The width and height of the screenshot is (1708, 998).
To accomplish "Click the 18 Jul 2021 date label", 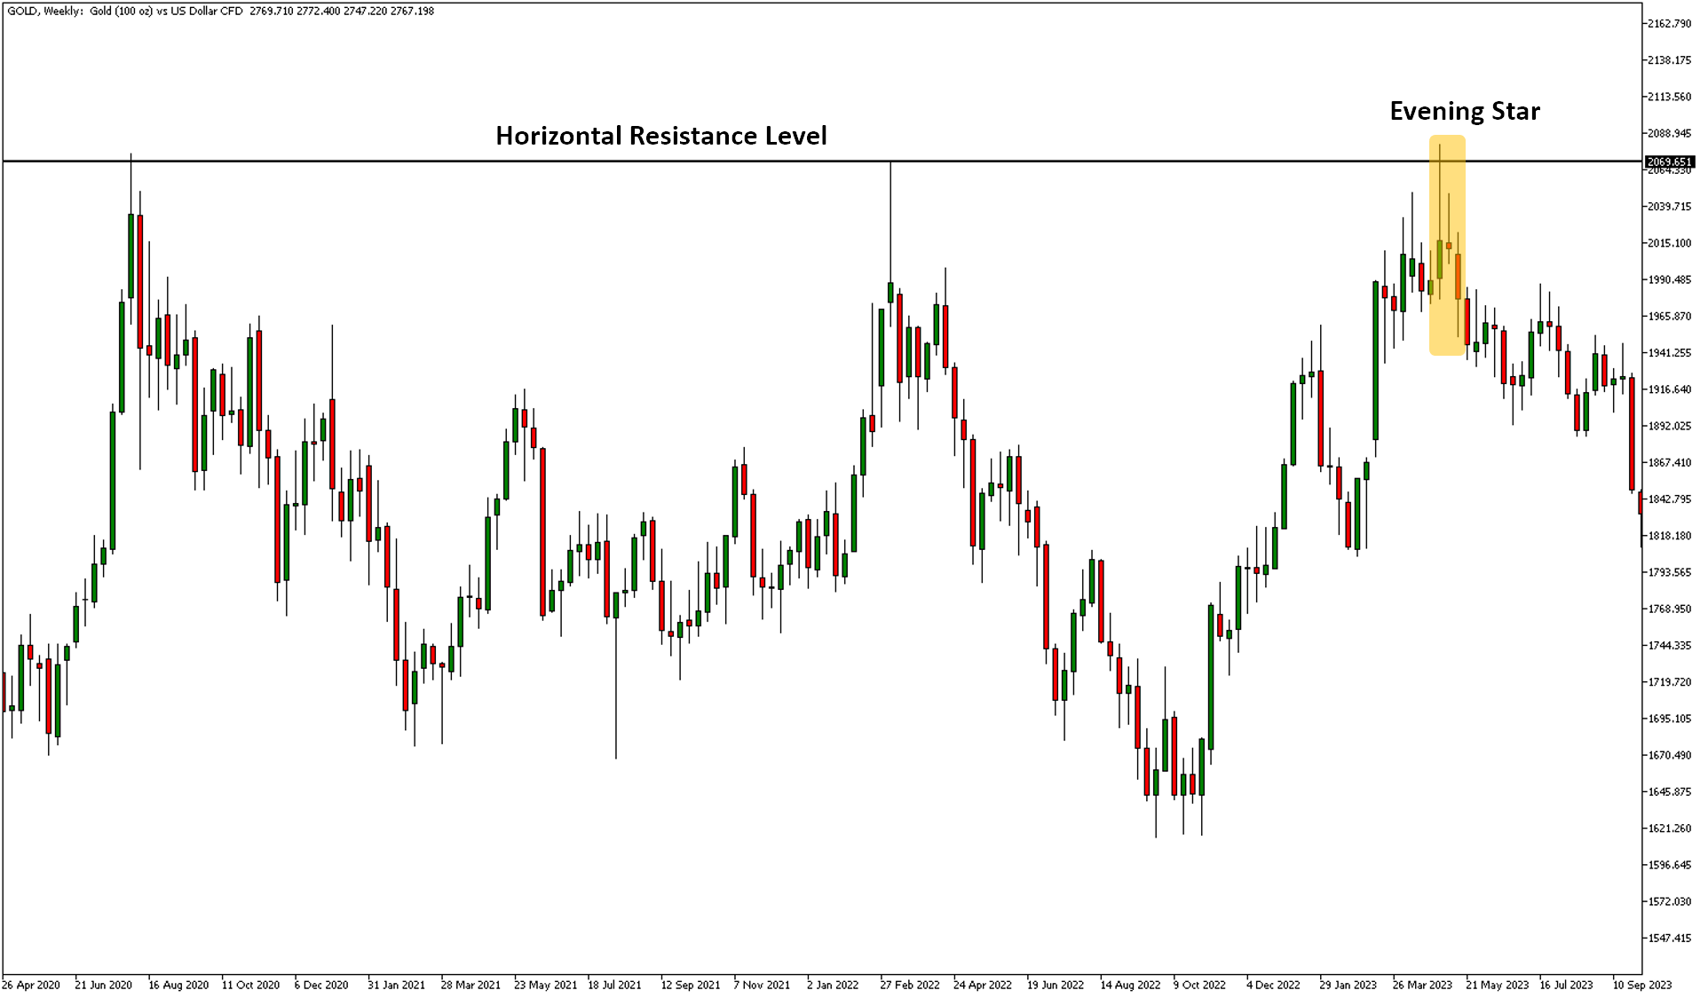I will pyautogui.click(x=614, y=985).
